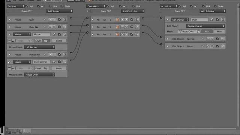
Task: Delete the Over INV sensor
Action: [x=65, y=27]
